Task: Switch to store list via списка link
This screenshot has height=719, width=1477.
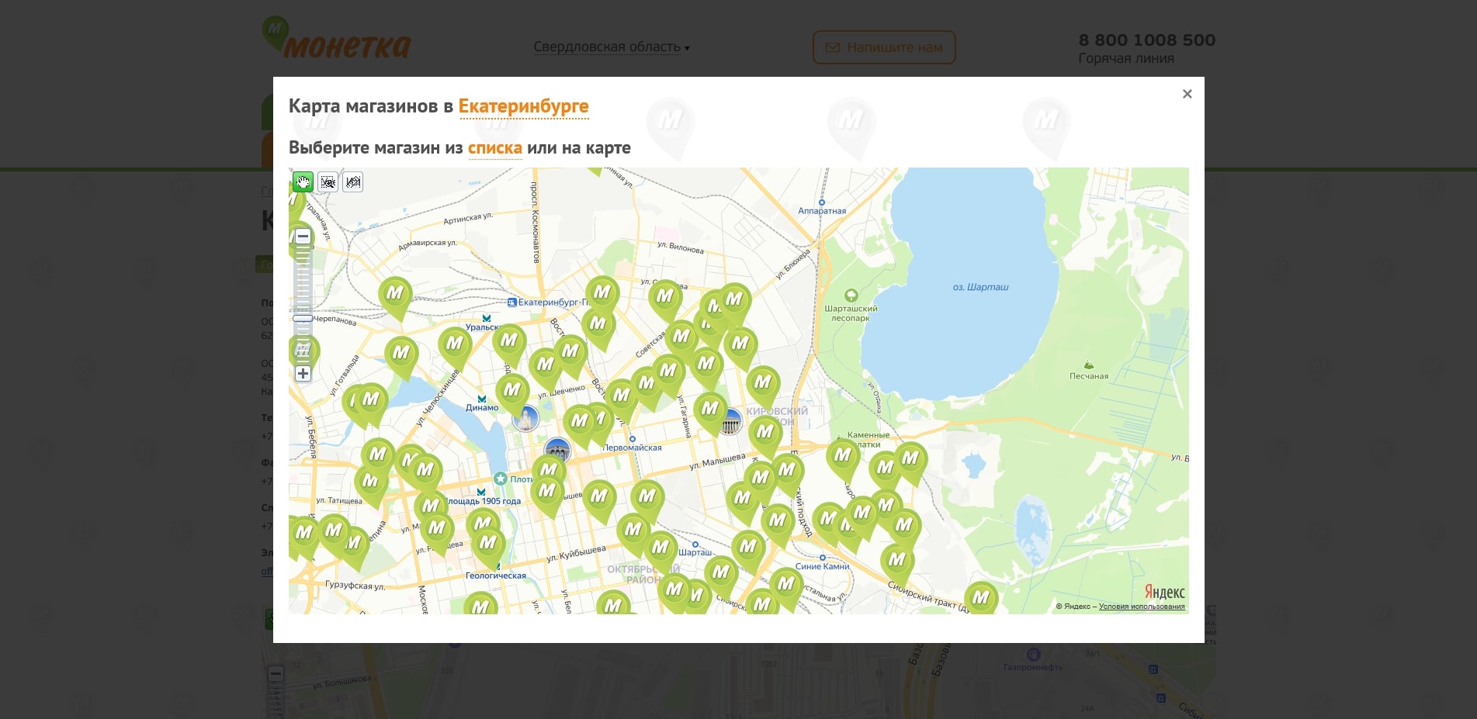Action: click(494, 148)
